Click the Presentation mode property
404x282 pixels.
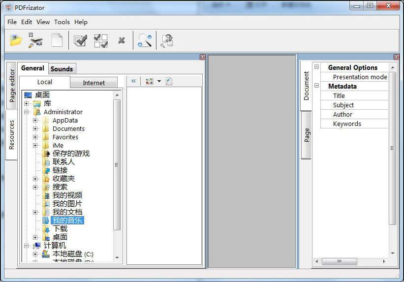[354, 77]
